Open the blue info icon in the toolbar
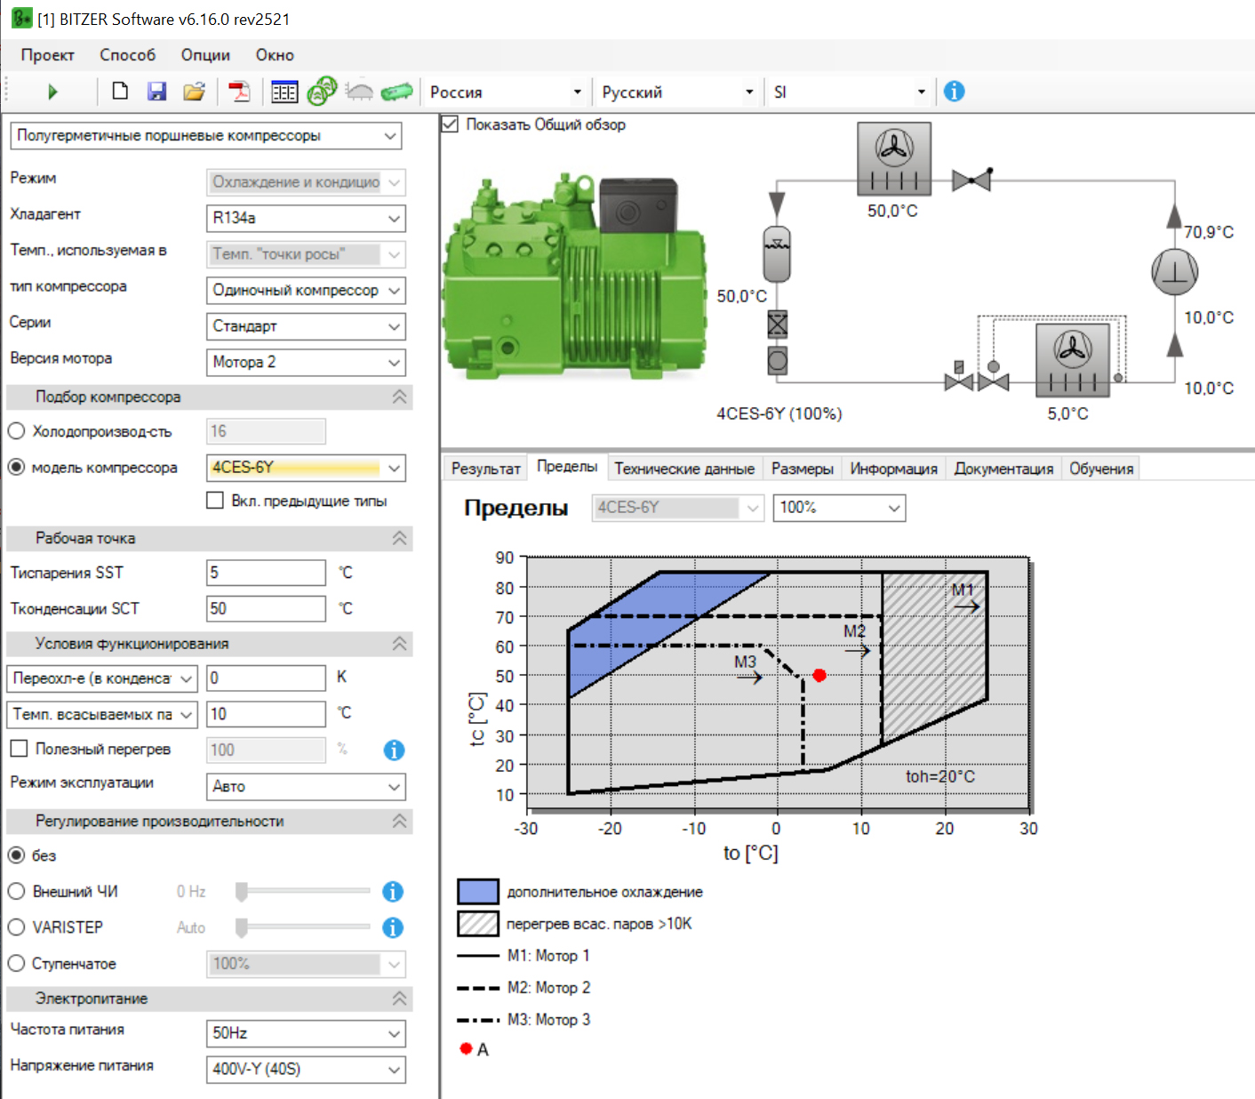This screenshot has height=1099, width=1255. [x=954, y=91]
